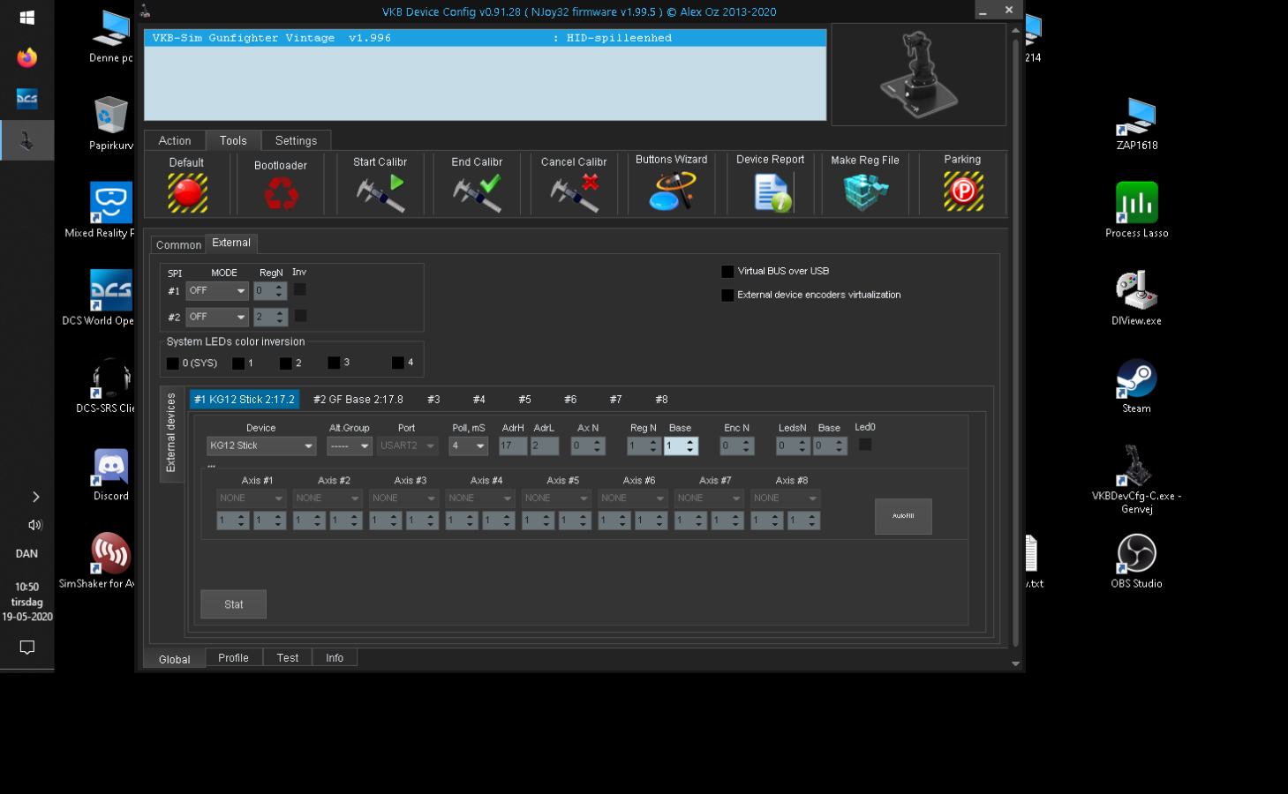Click the Make Reg File icon

coord(865,192)
